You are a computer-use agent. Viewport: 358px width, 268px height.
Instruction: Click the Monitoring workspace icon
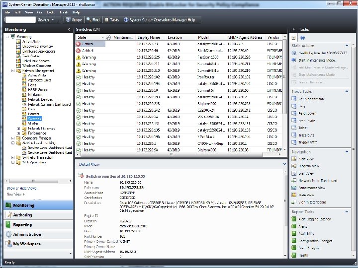pos(8,205)
